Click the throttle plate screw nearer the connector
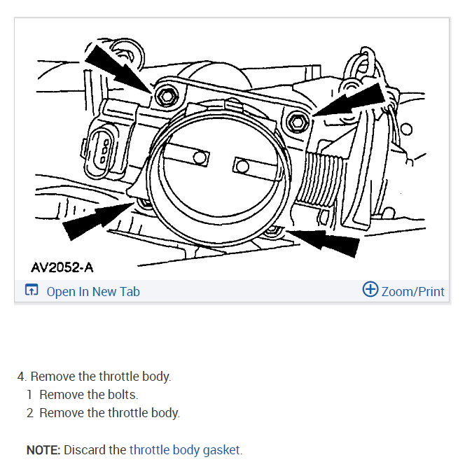The image size is (472, 462). tap(200, 157)
